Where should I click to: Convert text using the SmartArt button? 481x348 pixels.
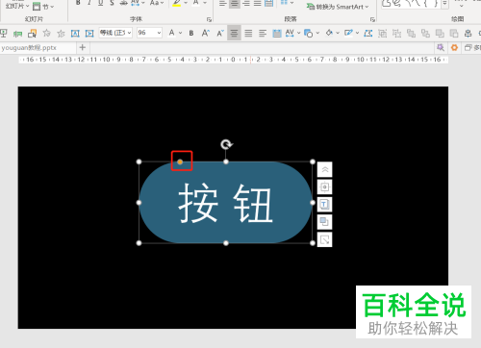[338, 7]
